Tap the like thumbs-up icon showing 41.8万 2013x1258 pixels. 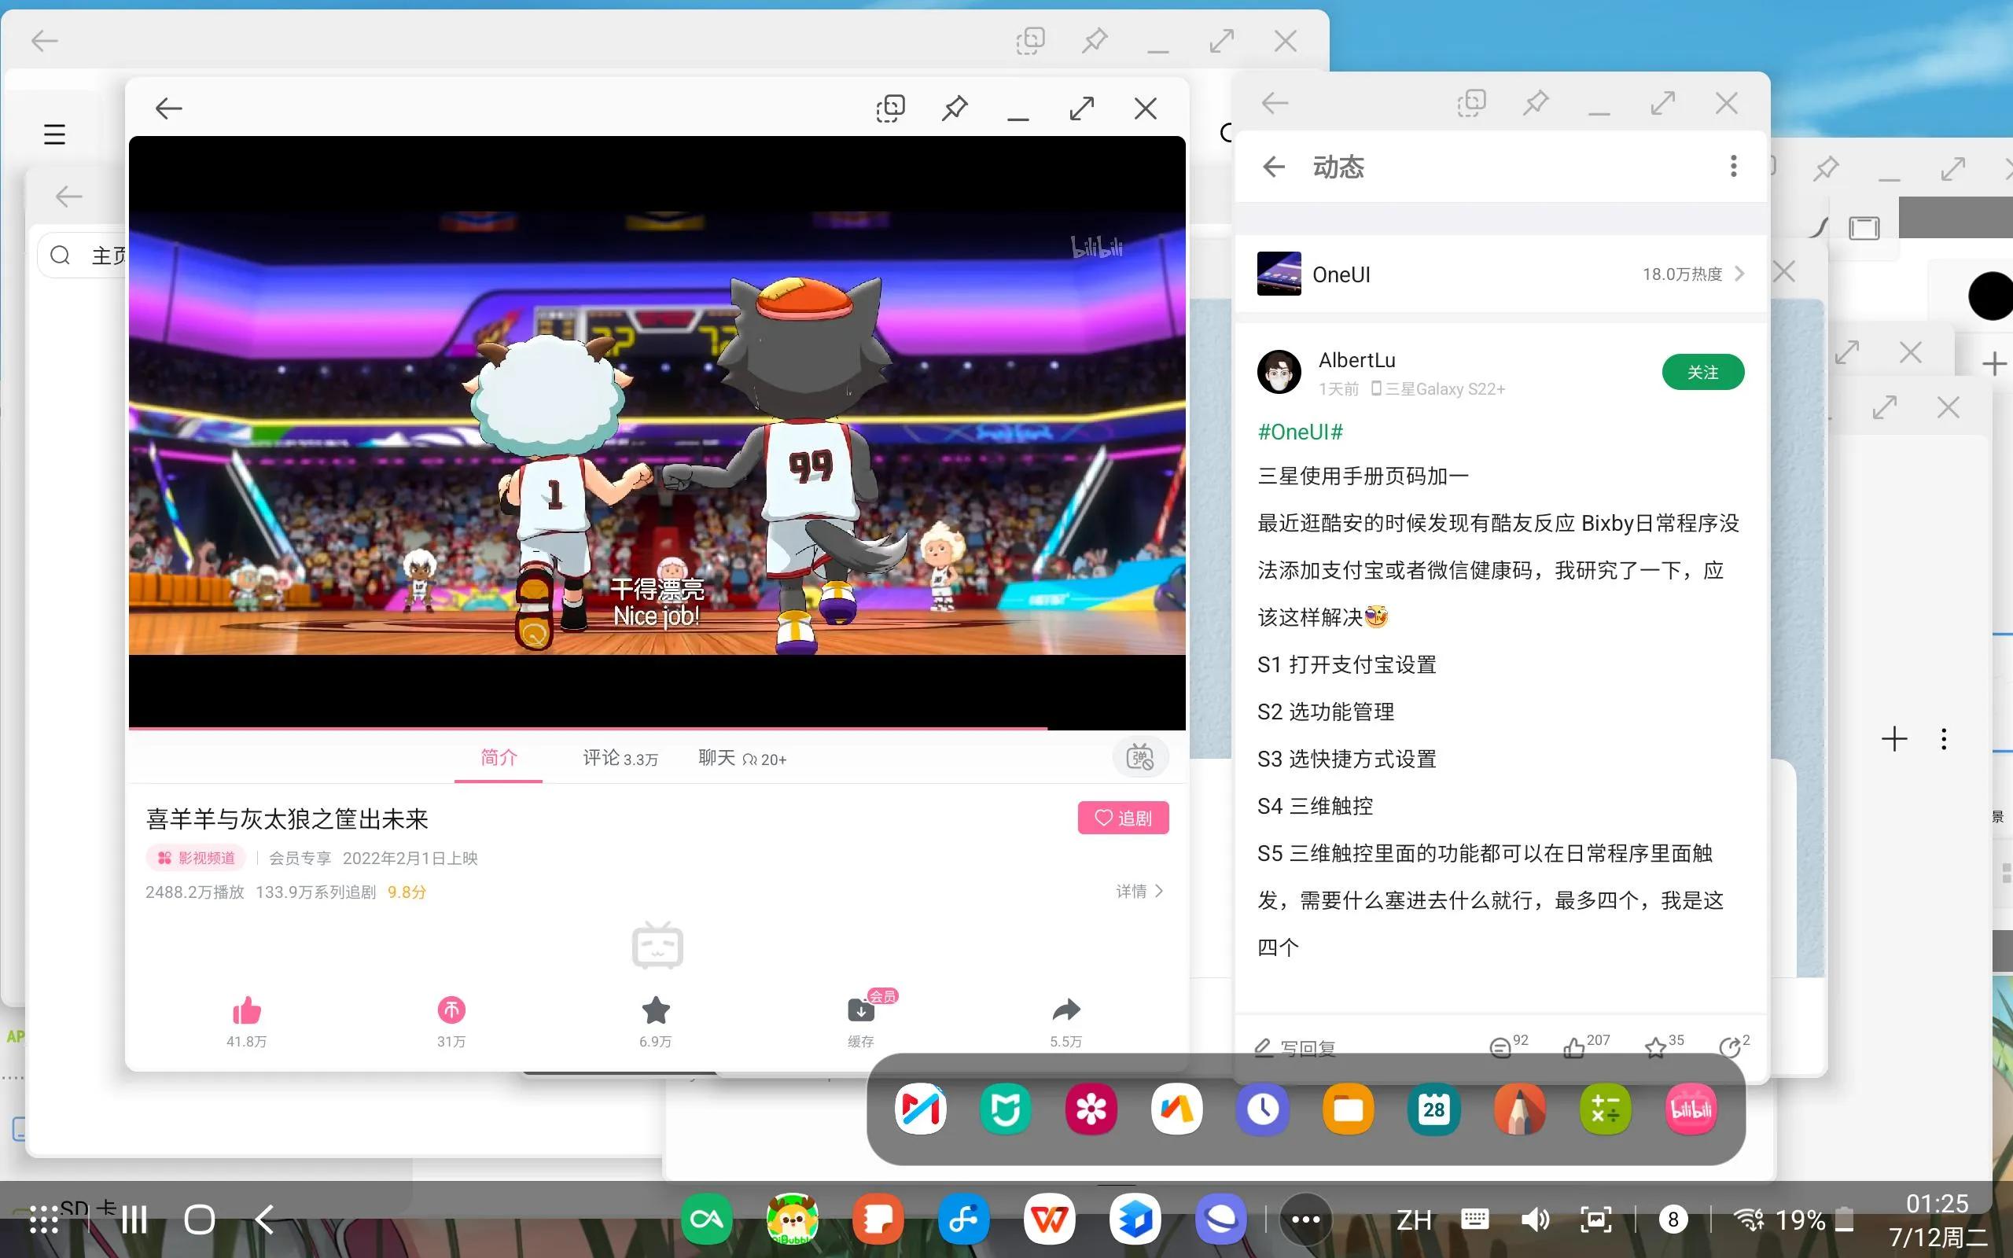click(x=246, y=1010)
